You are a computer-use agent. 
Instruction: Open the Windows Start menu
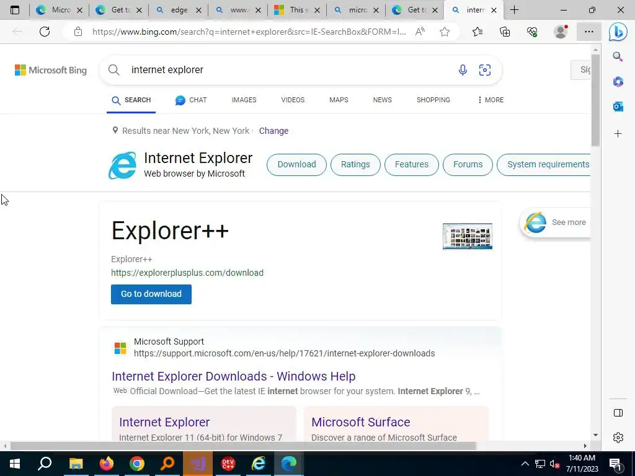tap(15, 464)
